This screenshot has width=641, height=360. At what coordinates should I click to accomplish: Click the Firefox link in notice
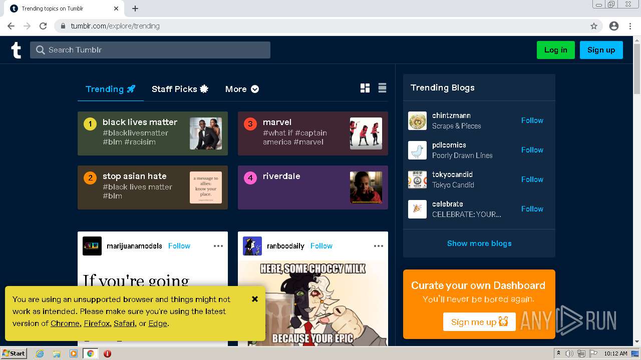(97, 323)
